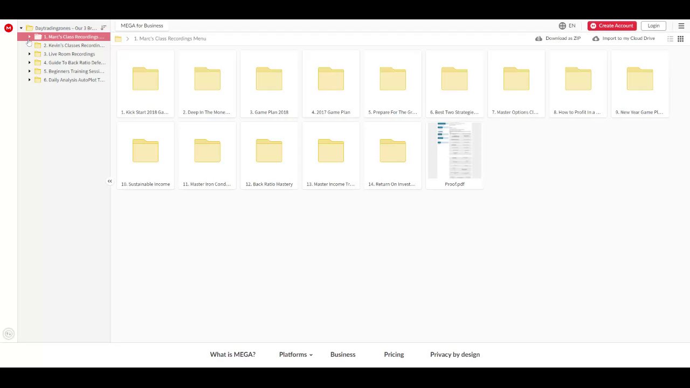Select the New Year Game Plan folder
Viewport: 690px width, 388px height.
640,84
